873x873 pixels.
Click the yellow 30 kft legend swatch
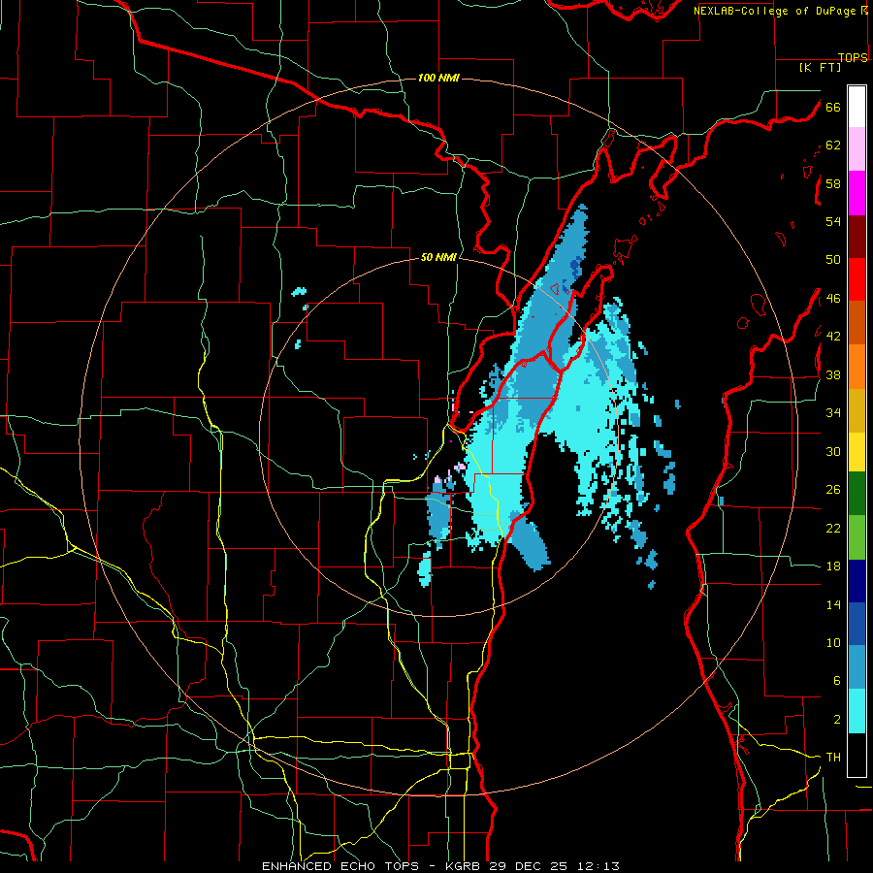pos(857,452)
